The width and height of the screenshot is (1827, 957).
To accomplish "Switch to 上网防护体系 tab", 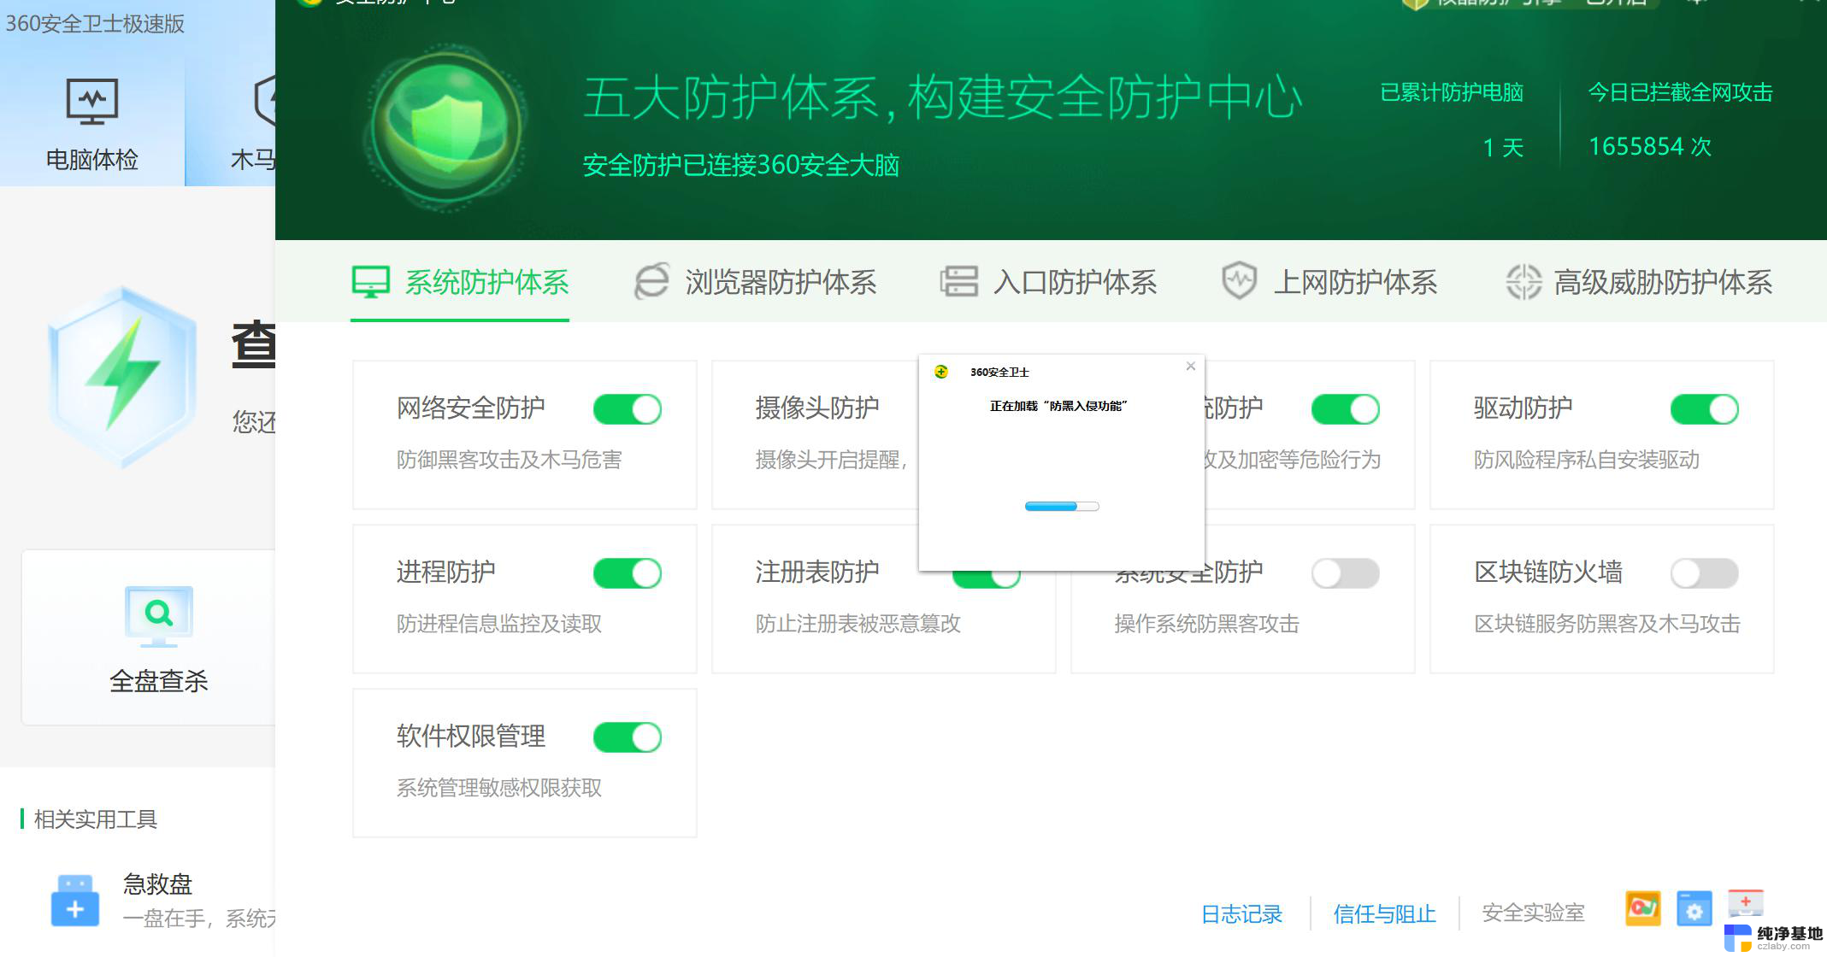I will [x=1329, y=282].
